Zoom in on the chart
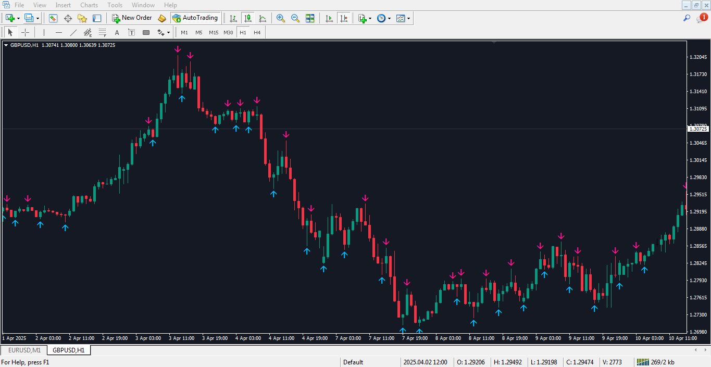 (281, 18)
